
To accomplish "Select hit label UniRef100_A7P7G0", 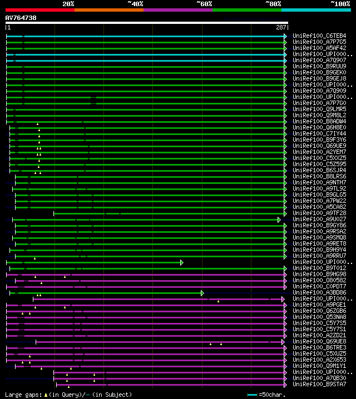I will pyautogui.click(x=319, y=103).
